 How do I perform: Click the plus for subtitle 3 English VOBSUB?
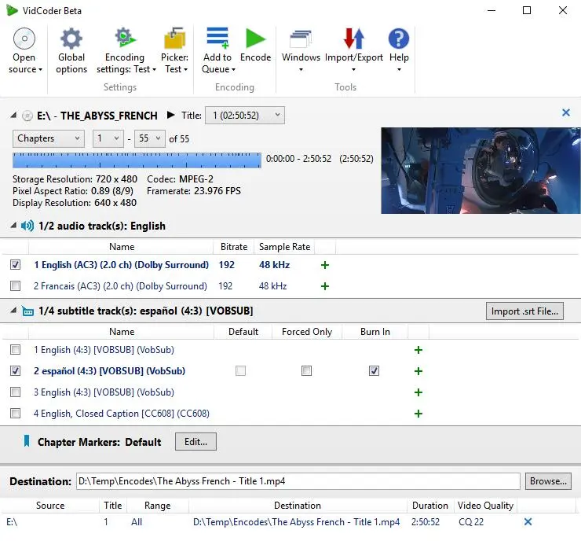click(x=418, y=392)
